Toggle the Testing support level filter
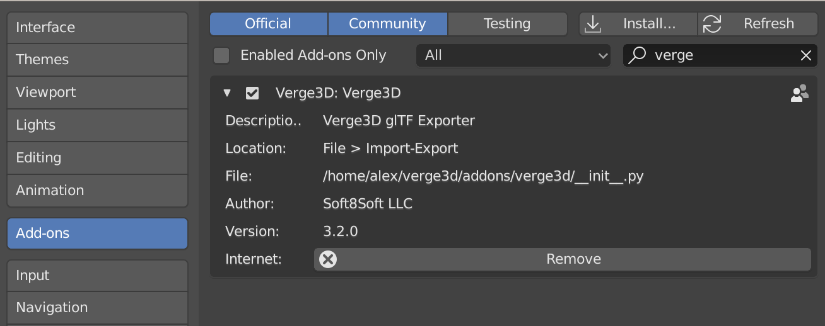 508,24
